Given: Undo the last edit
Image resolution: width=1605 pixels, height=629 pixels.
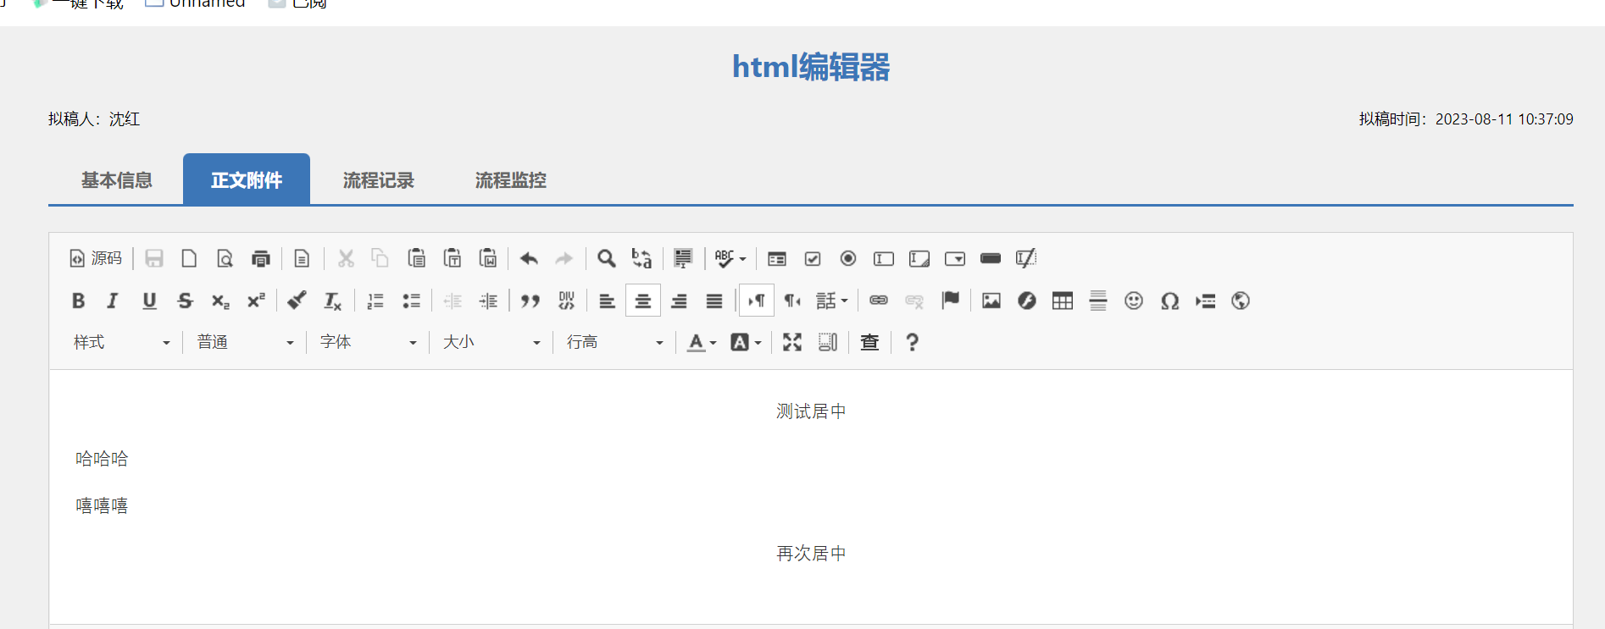Looking at the screenshot, I should (x=529, y=258).
